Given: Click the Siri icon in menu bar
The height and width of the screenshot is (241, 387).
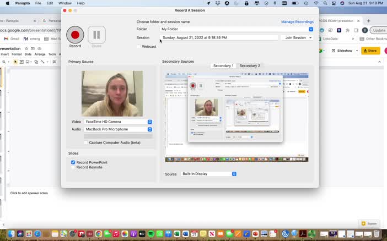Looking at the screenshot, I should pyautogui.click(x=342, y=3).
